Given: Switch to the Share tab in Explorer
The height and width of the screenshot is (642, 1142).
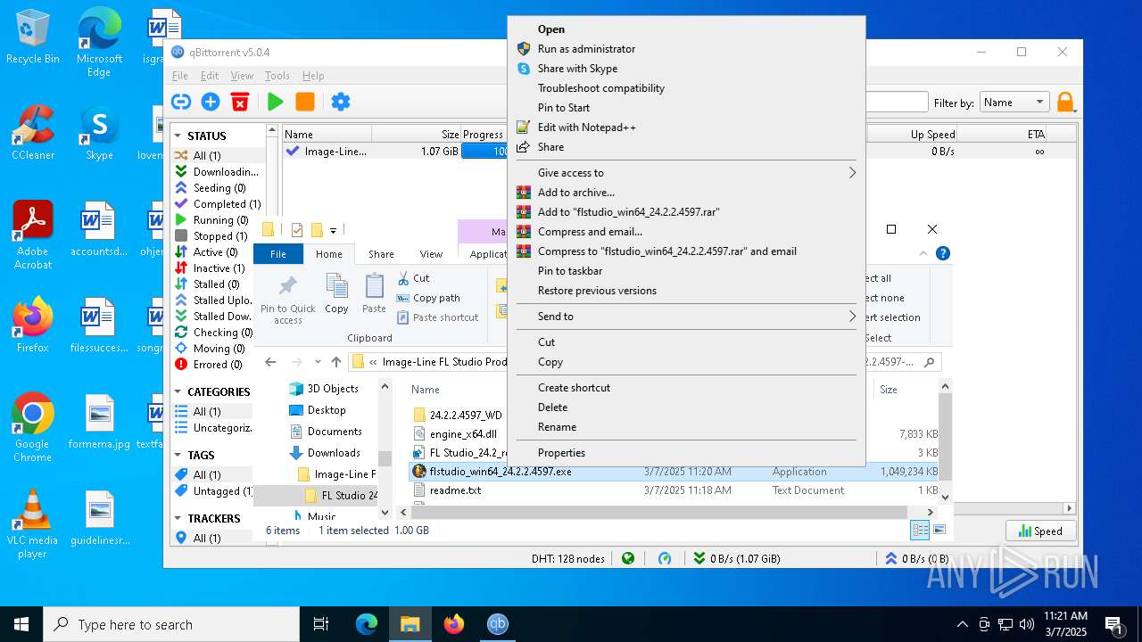Looking at the screenshot, I should tap(381, 254).
